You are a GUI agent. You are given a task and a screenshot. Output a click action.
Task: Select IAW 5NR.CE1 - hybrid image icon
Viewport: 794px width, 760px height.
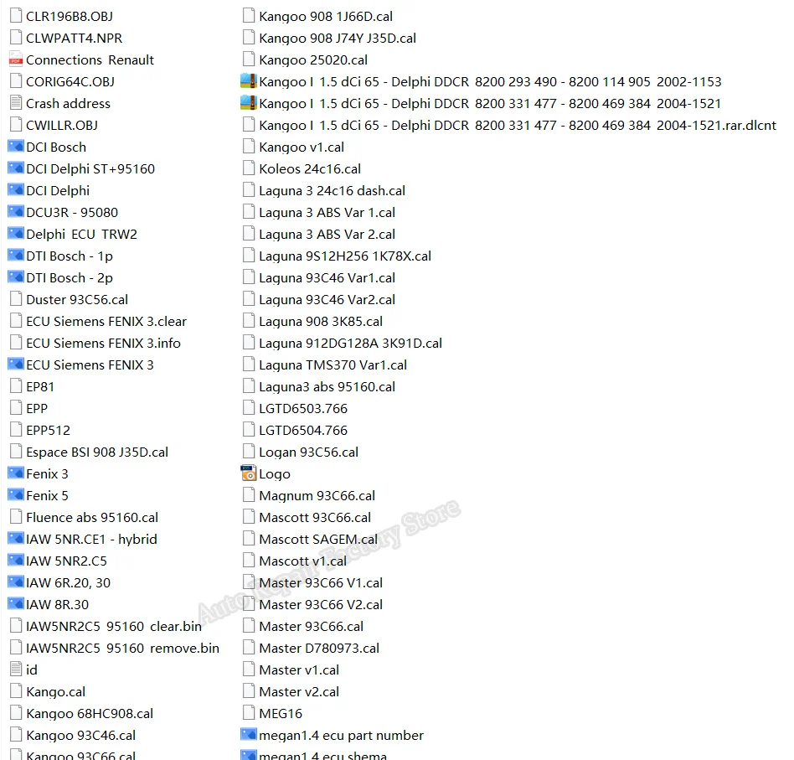pyautogui.click(x=16, y=539)
